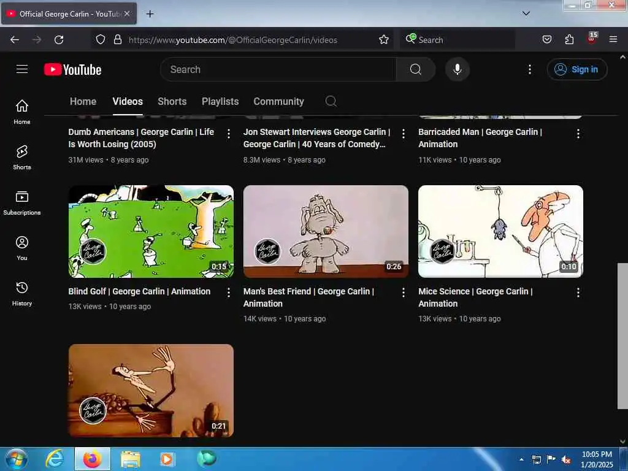Open the Playlists channel tab

click(220, 101)
